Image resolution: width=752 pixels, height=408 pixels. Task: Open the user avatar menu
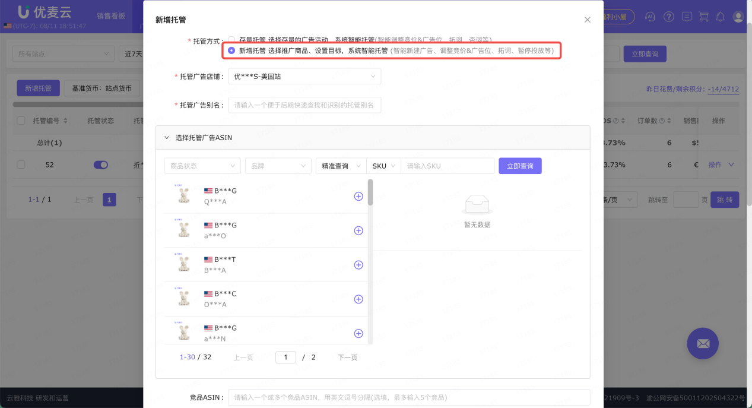click(x=738, y=17)
